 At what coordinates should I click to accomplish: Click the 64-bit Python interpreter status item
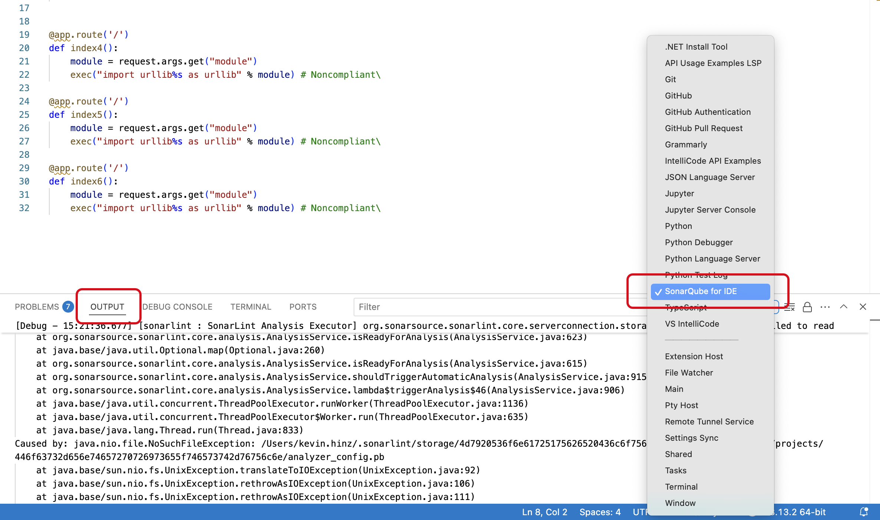pyautogui.click(x=800, y=512)
